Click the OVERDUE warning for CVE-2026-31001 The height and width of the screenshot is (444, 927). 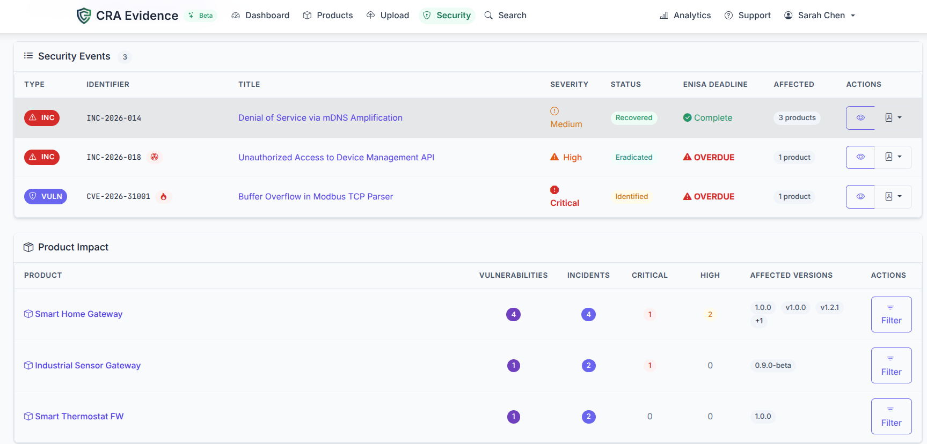(709, 197)
